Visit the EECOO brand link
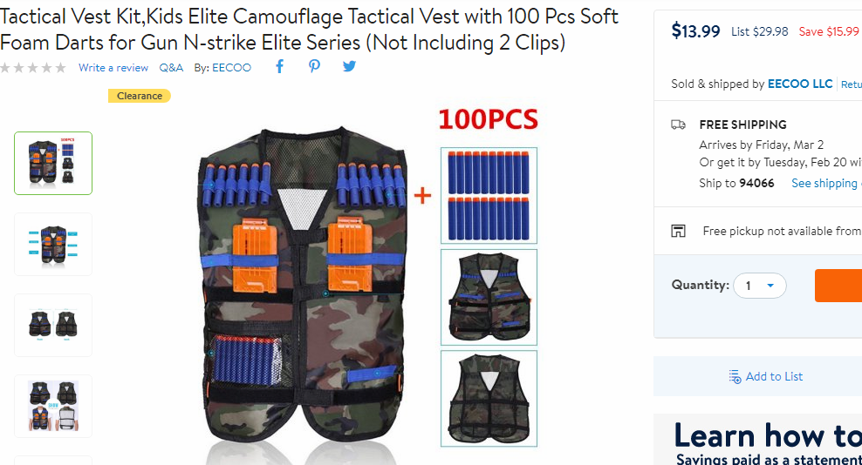The width and height of the screenshot is (862, 465). (231, 68)
